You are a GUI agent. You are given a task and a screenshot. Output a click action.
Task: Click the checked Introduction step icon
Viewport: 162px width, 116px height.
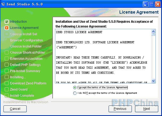[x=7, y=22]
